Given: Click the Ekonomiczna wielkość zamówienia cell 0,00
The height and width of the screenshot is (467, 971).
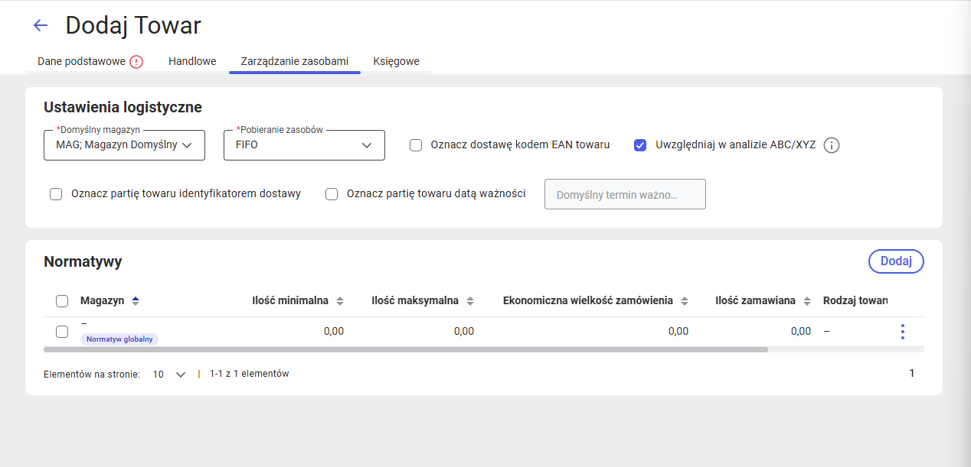Looking at the screenshot, I should tap(678, 332).
